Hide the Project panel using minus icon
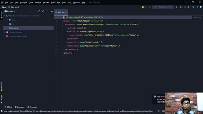The image size is (203, 114). [52, 11]
